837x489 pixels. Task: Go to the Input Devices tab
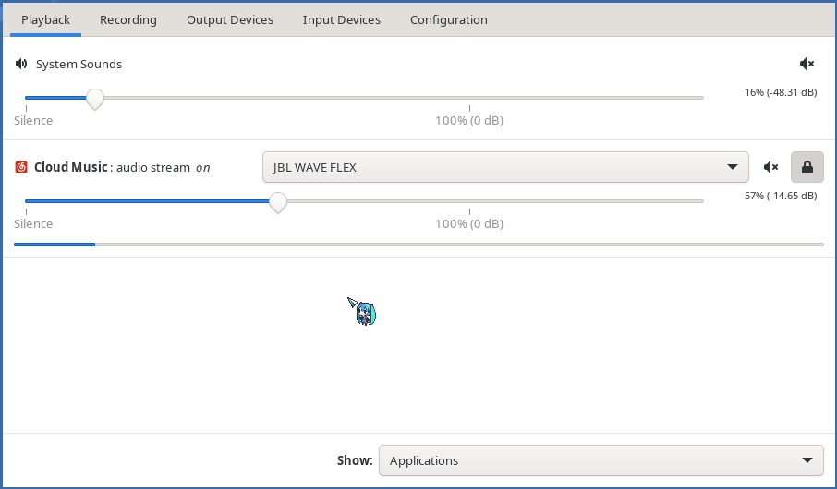pos(342,19)
